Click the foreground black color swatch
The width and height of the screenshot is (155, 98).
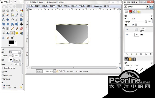11,42
